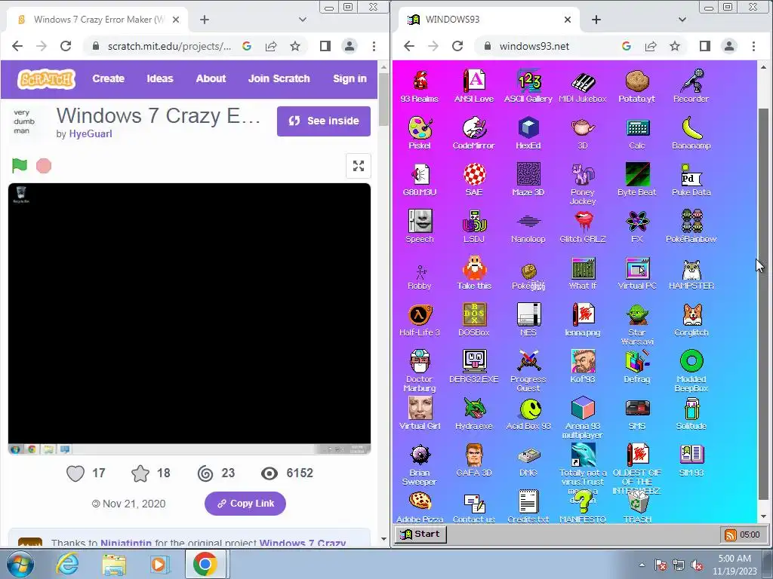Image resolution: width=773 pixels, height=579 pixels.
Task: Click the See inside button
Action: click(323, 121)
